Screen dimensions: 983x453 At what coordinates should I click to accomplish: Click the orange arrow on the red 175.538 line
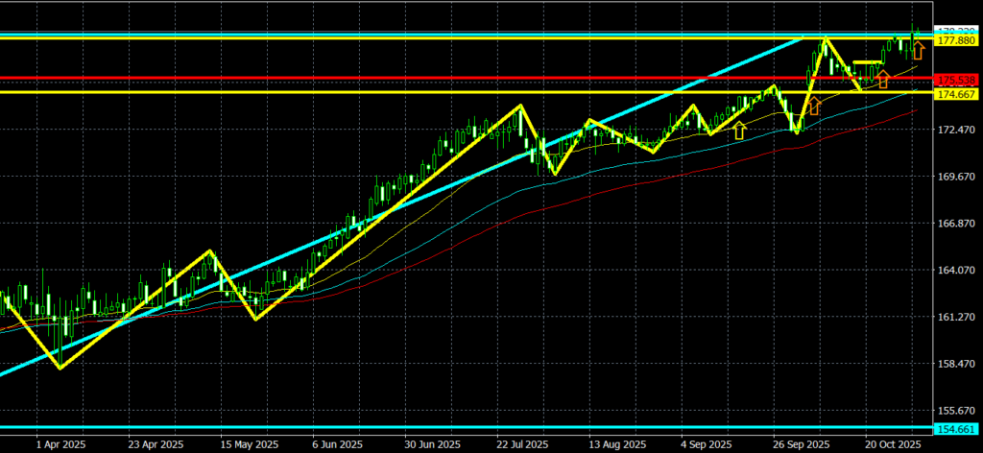pyautogui.click(x=883, y=80)
